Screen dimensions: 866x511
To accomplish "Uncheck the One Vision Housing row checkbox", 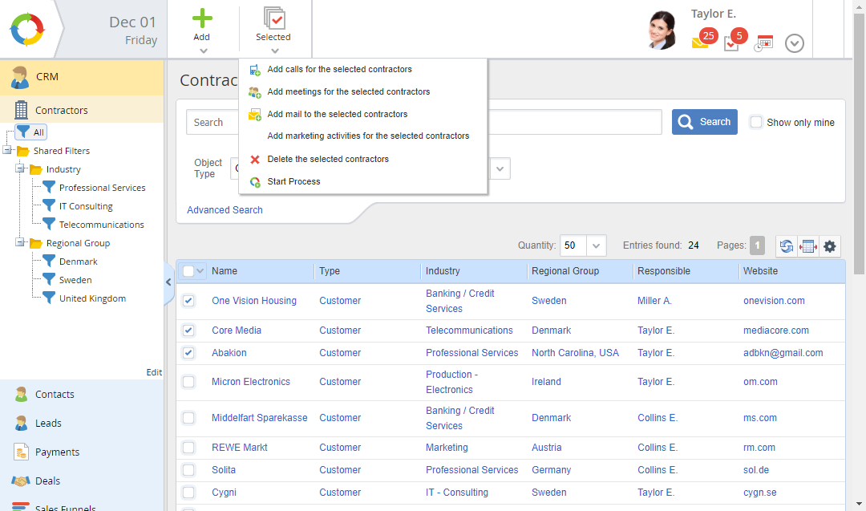I will coord(188,301).
